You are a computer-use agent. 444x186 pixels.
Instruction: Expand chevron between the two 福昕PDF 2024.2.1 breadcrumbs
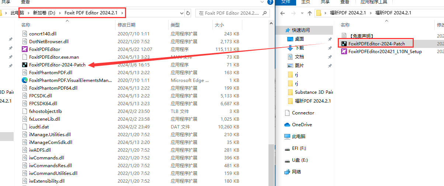(x=370, y=13)
